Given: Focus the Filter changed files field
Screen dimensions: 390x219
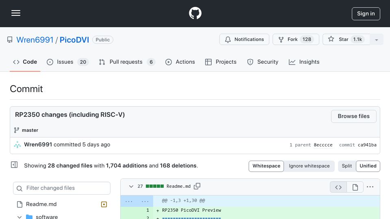Looking at the screenshot, I should pos(62,188).
